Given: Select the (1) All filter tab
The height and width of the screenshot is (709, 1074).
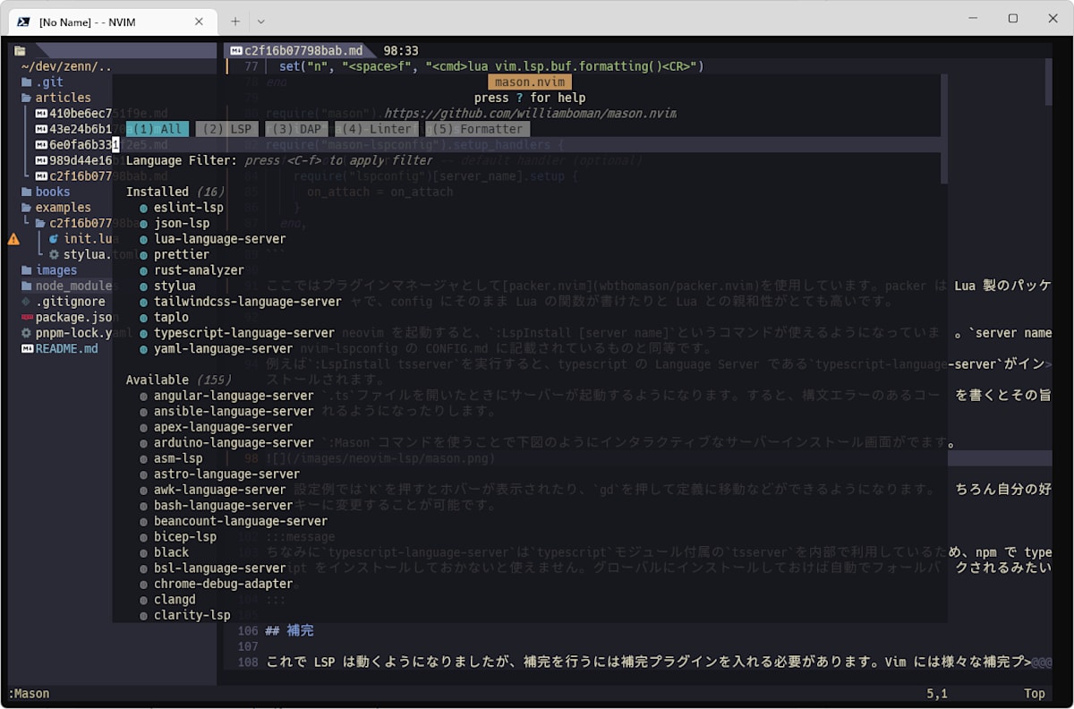Looking at the screenshot, I should (157, 129).
